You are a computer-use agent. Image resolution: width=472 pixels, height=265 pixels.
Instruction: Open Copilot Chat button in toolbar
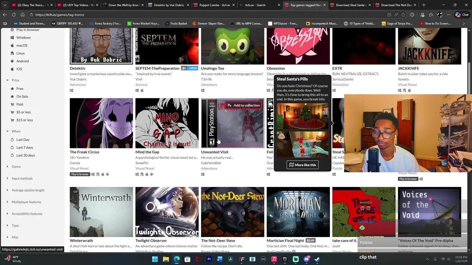462,15
